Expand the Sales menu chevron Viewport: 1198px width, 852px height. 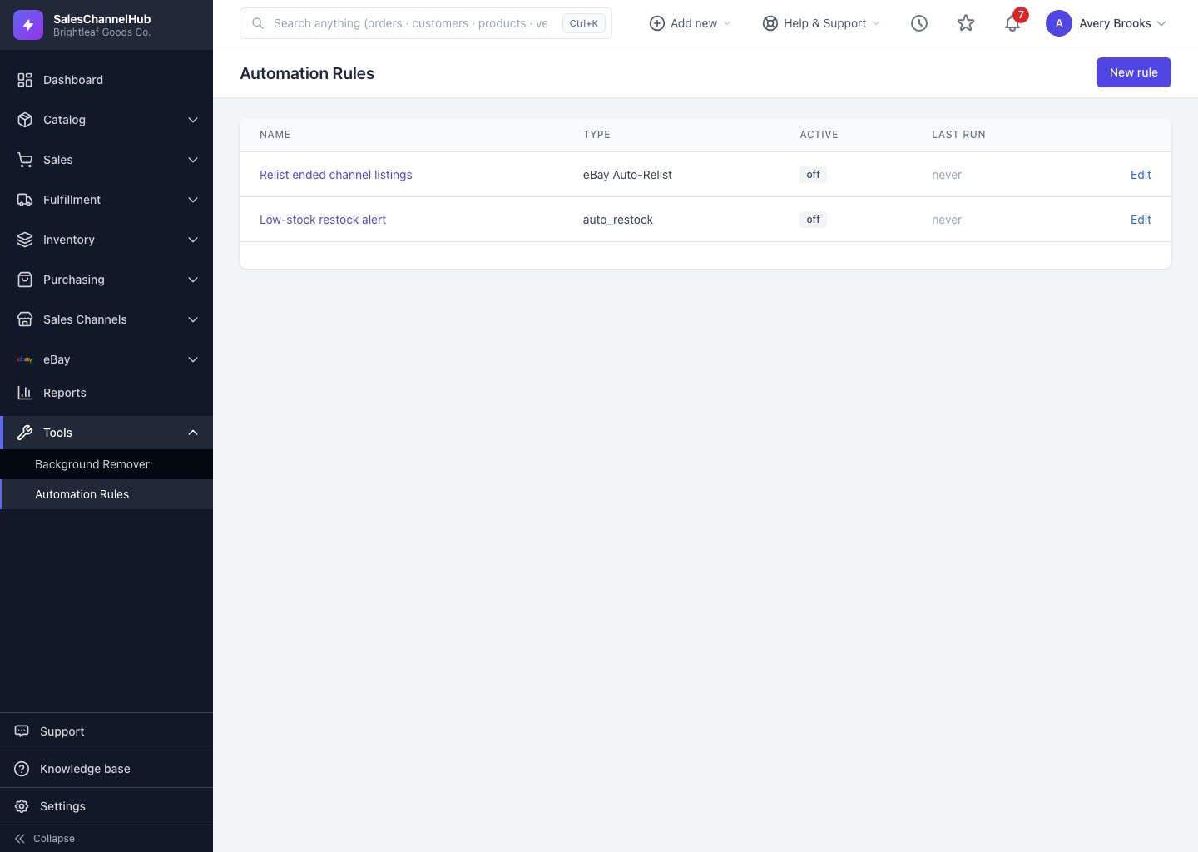pyautogui.click(x=193, y=160)
